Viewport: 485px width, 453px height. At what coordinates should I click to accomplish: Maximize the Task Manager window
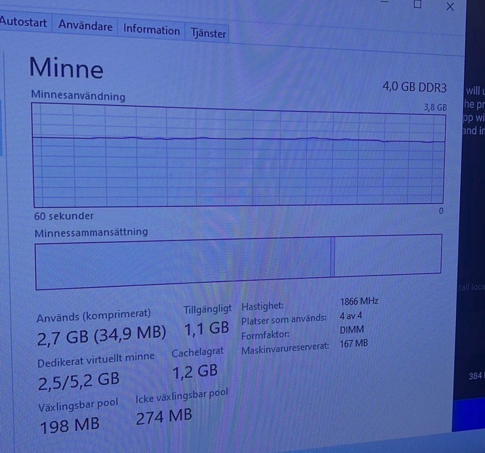pos(418,4)
